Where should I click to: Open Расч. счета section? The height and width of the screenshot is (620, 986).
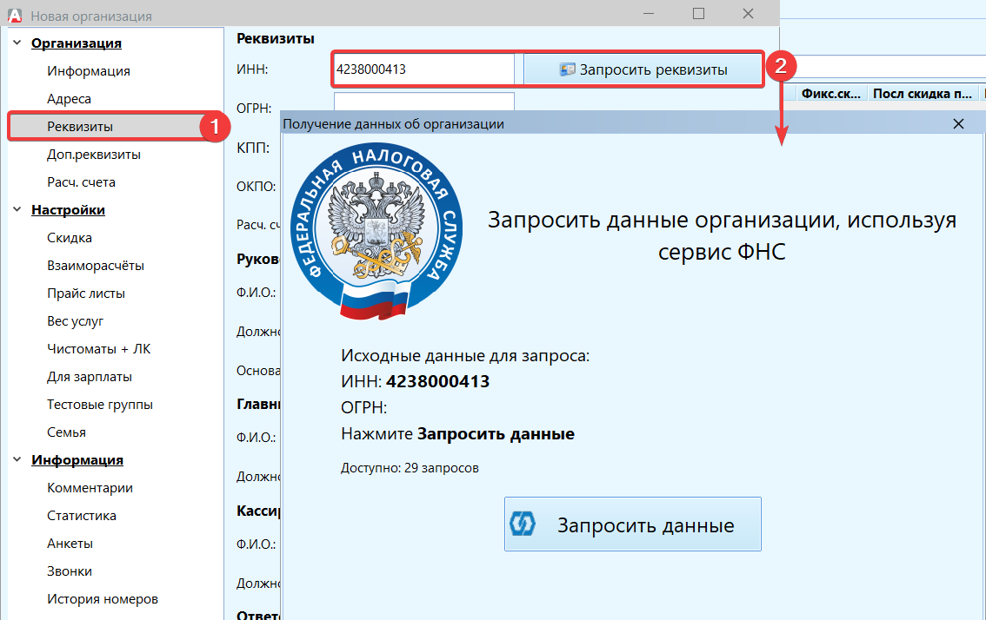pos(81,182)
